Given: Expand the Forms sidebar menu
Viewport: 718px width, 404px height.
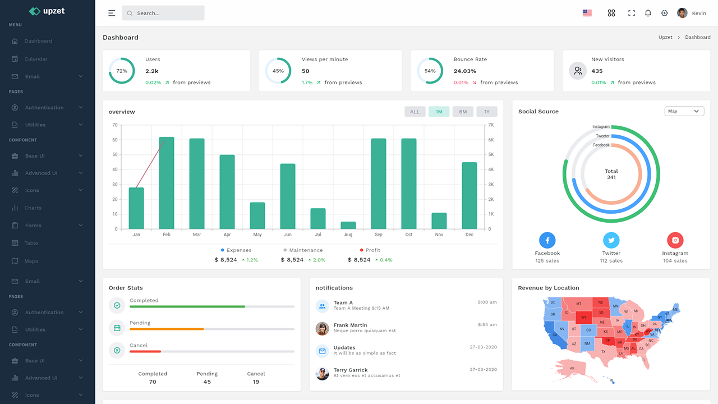Looking at the screenshot, I should pyautogui.click(x=48, y=226).
